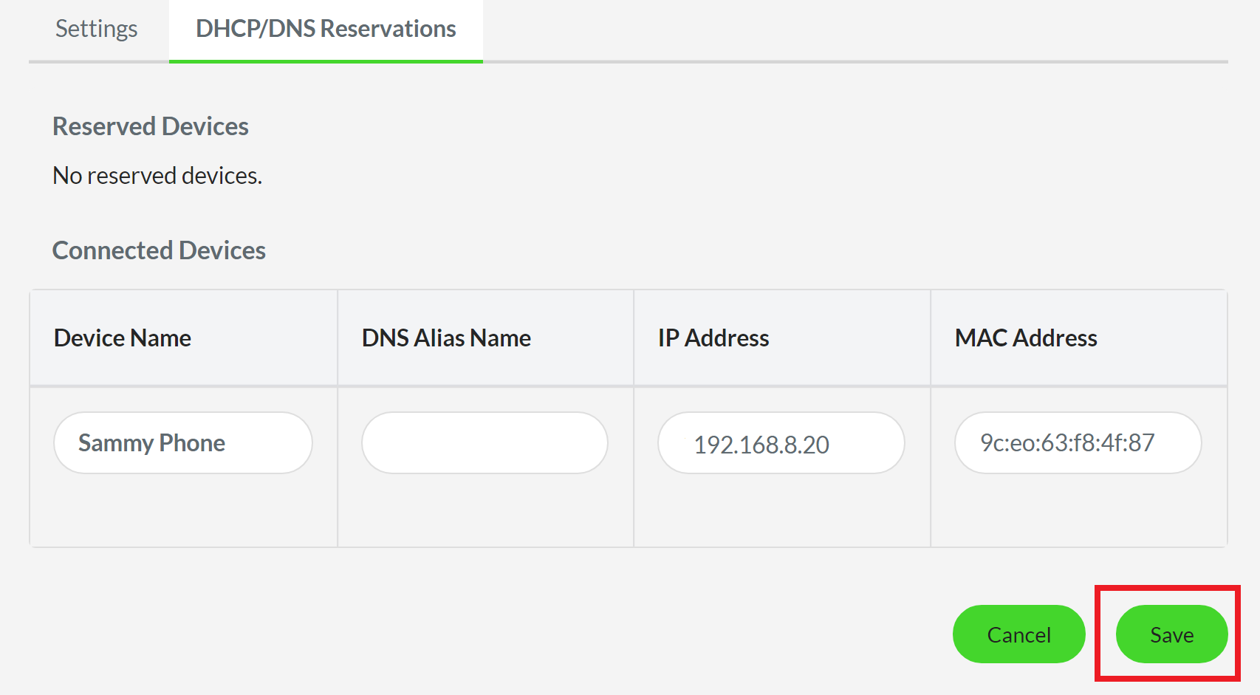Switch to the Settings tab
Viewport: 1260px width, 695px height.
95,28
